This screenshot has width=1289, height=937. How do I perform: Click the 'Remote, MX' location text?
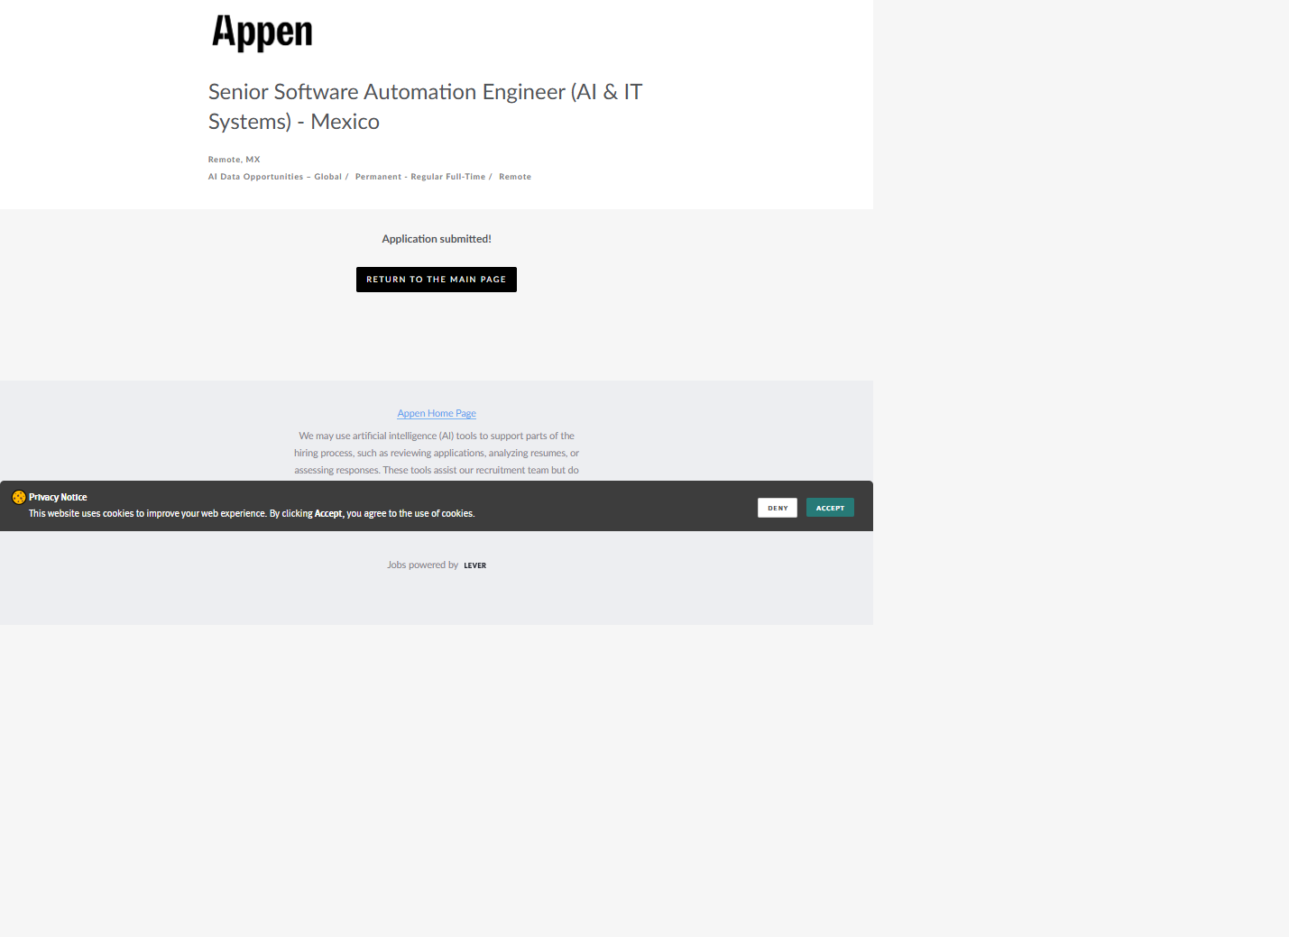coord(234,160)
